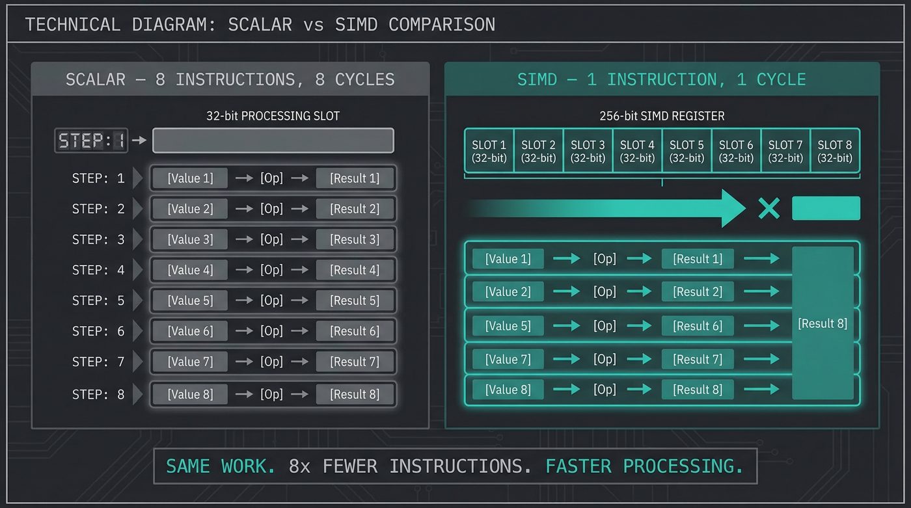Click the STEP:1 digital counter display

[91, 140]
